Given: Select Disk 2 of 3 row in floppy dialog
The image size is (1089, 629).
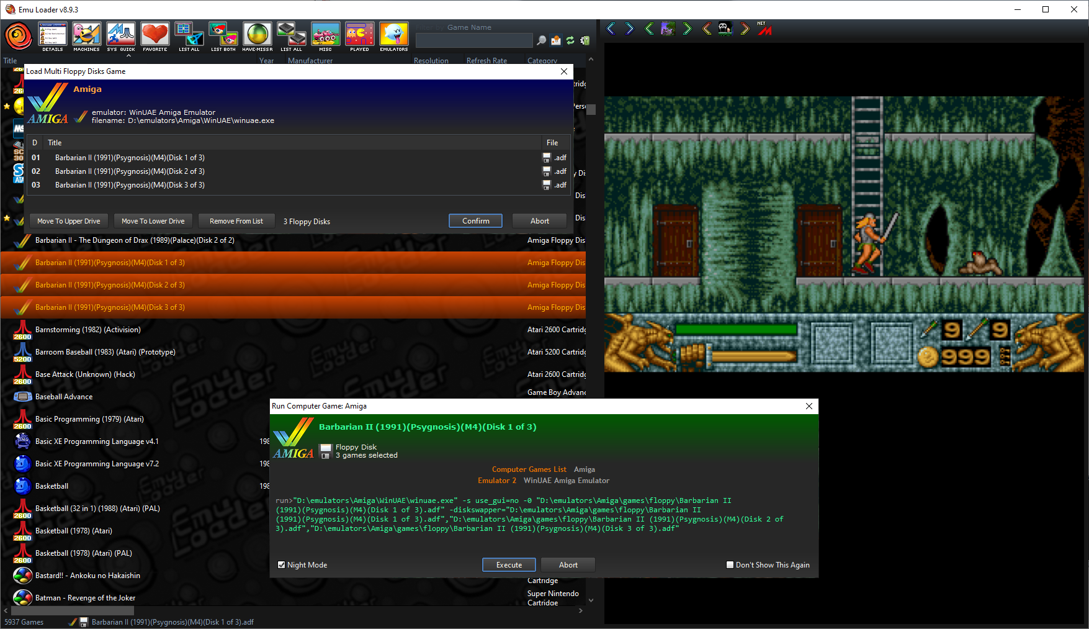Looking at the screenshot, I should 130,171.
